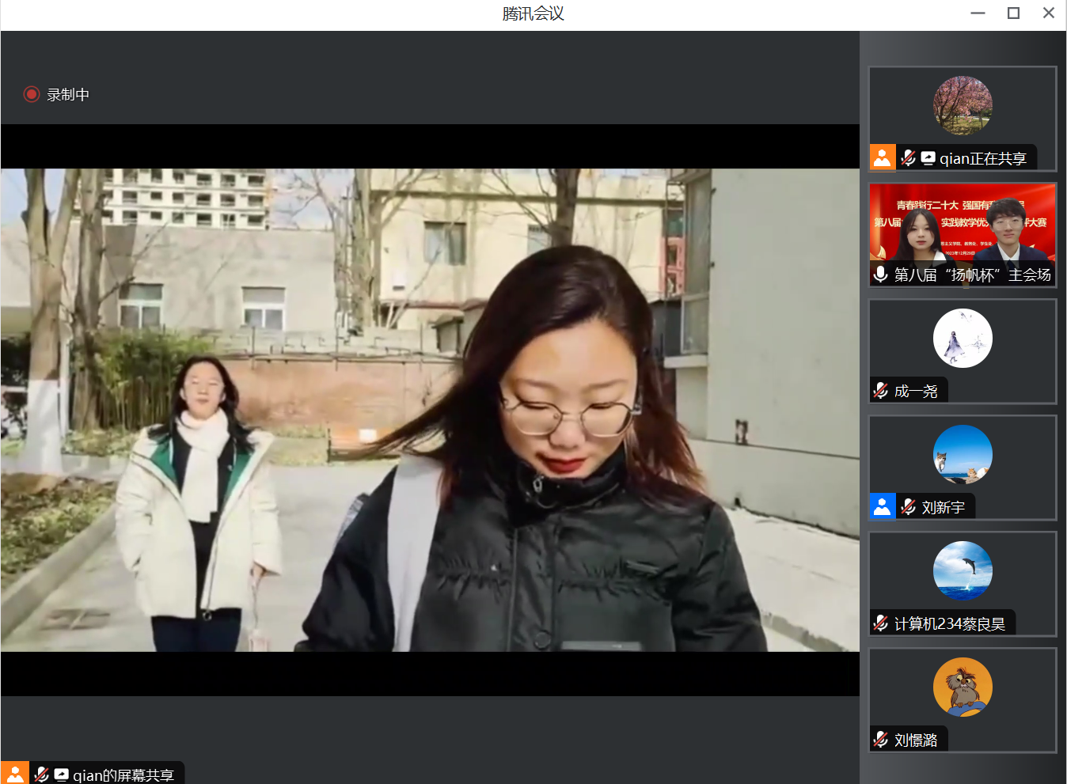Click the active microphone icon on 主会场 tile
Image resolution: width=1067 pixels, height=784 pixels.
880,275
